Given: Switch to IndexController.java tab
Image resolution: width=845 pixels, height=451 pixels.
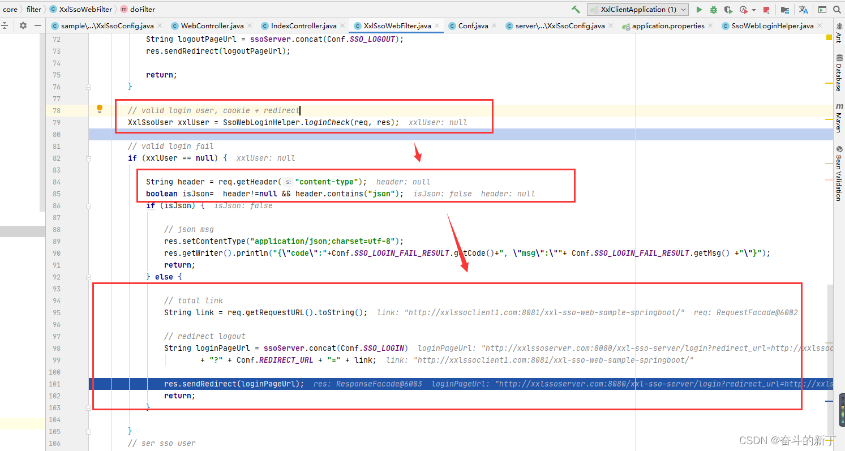Looking at the screenshot, I should point(304,26).
